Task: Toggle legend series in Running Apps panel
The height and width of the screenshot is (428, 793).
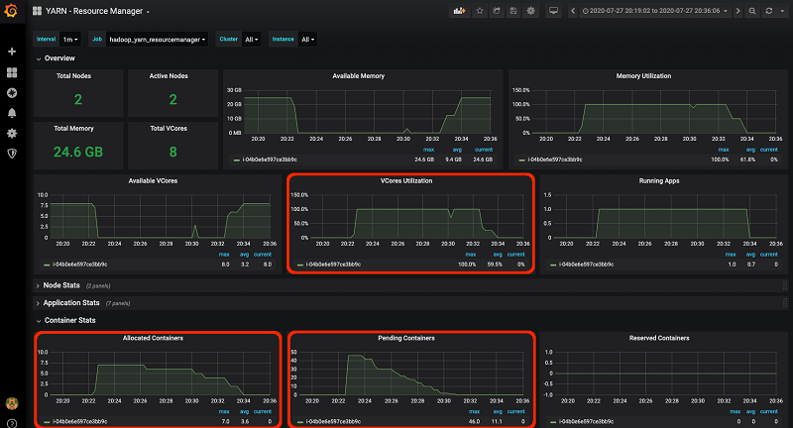Action: click(586, 265)
